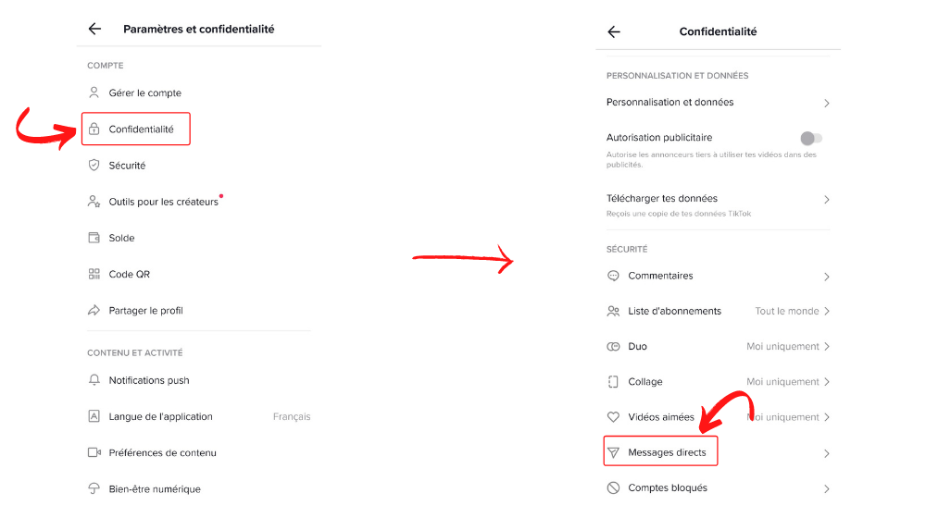The height and width of the screenshot is (518, 926).
Task: Open the Messages directs paper-plane icon
Action: [614, 452]
